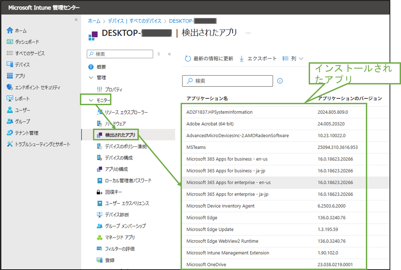Click the デバイス診断 icon
Screen dimensions: 401x270
pos(99,214)
